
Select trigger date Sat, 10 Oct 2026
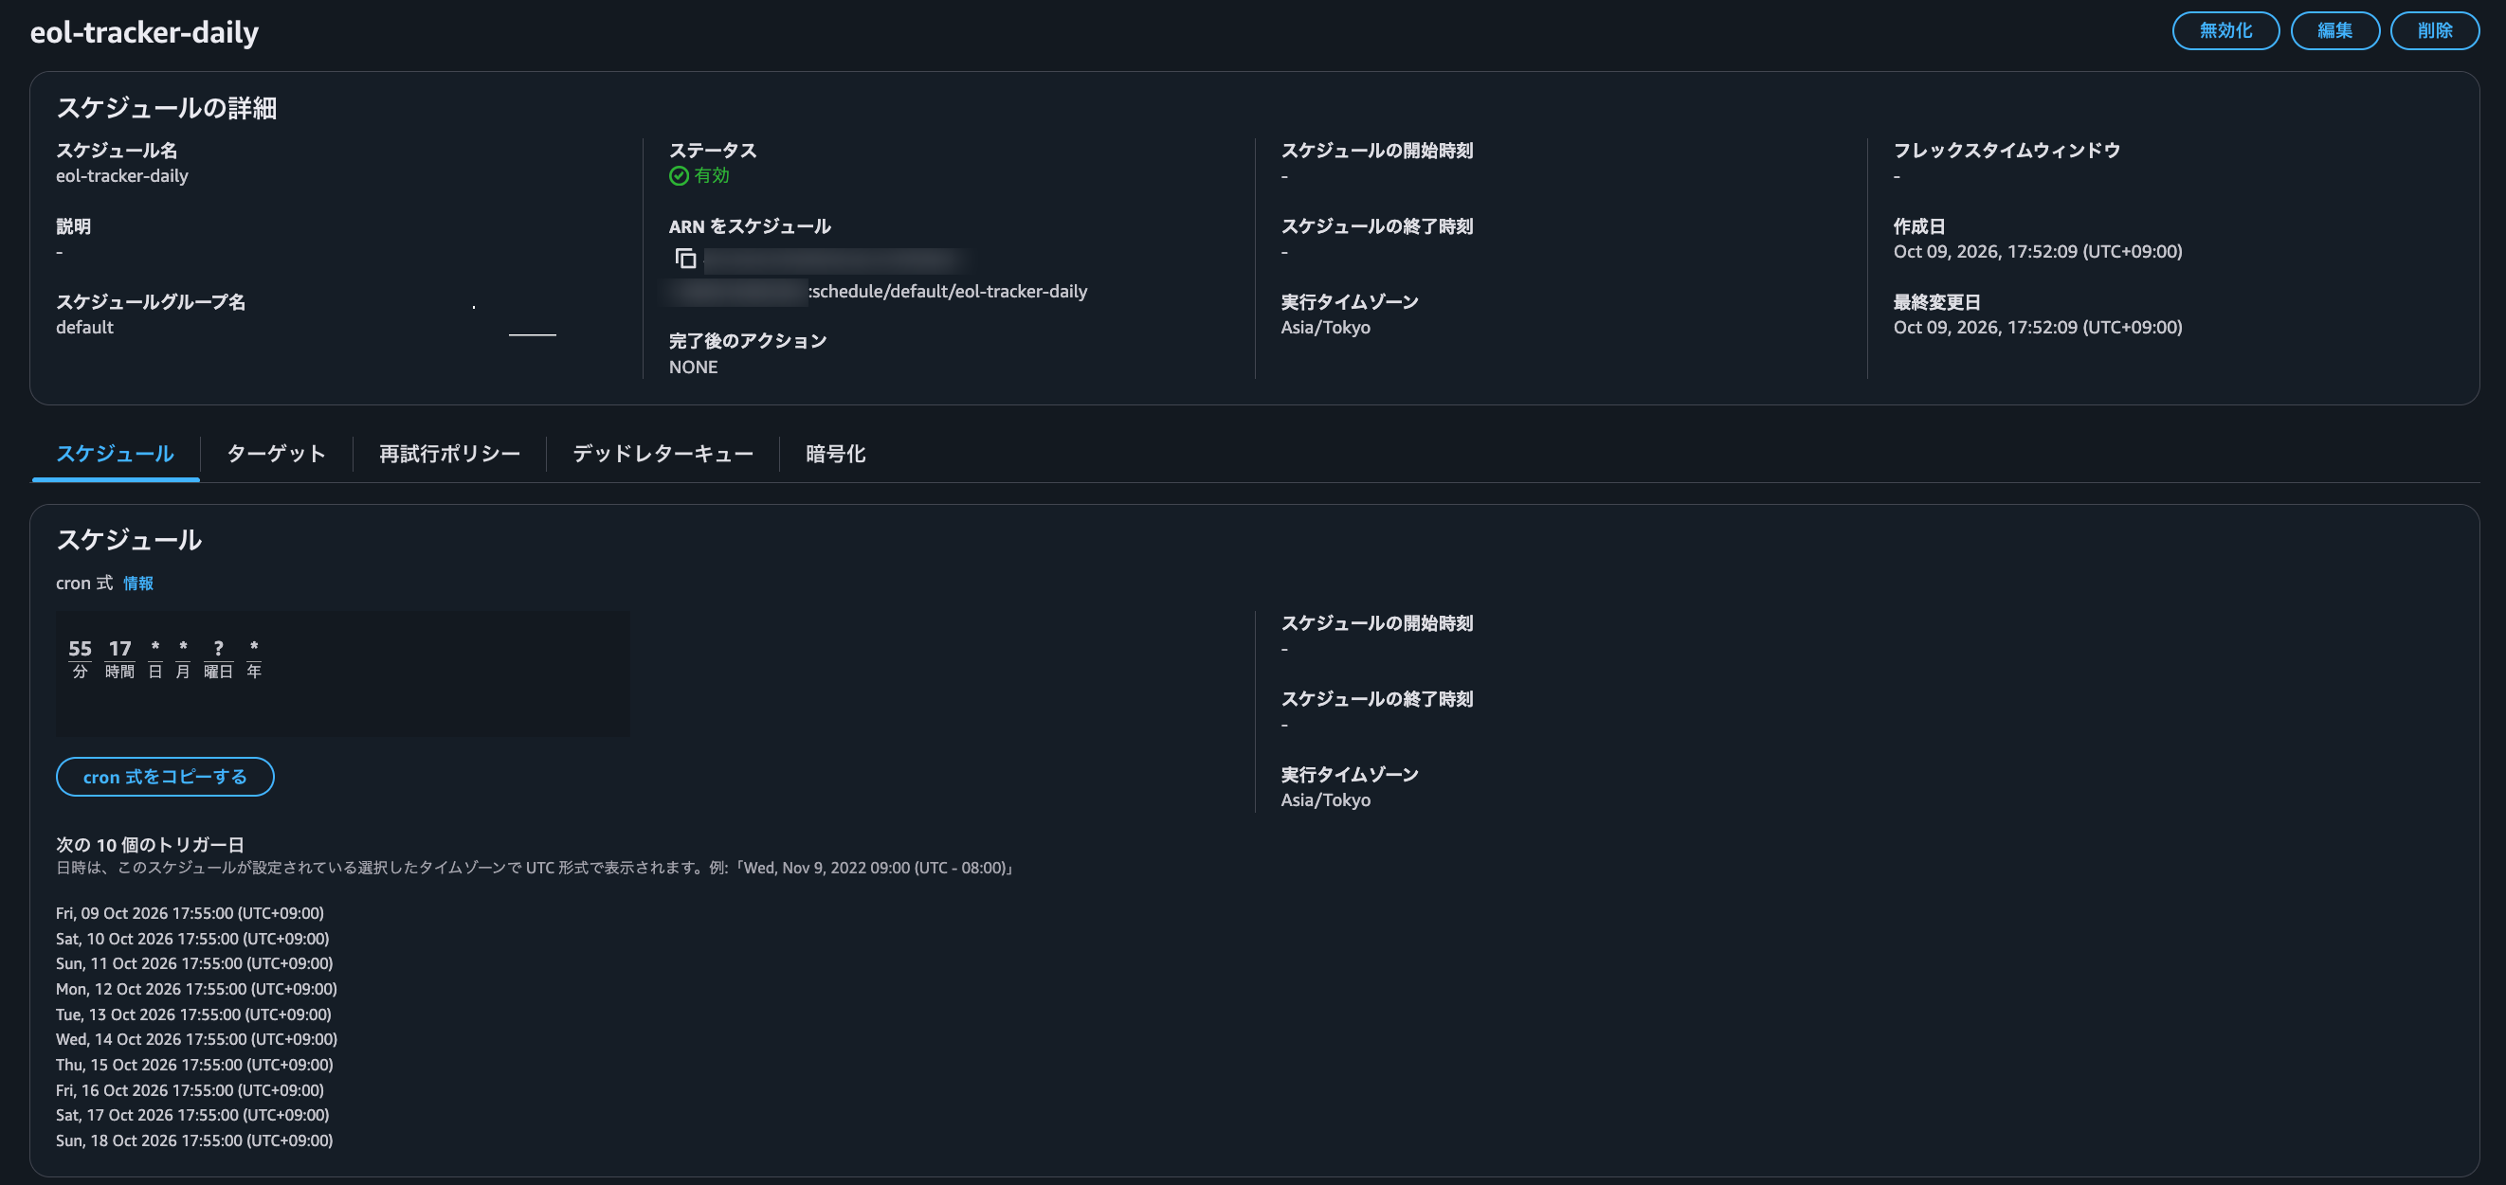(192, 939)
